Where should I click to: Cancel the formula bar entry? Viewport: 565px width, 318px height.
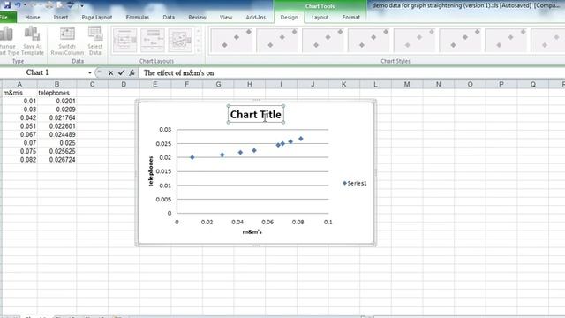(x=110, y=72)
